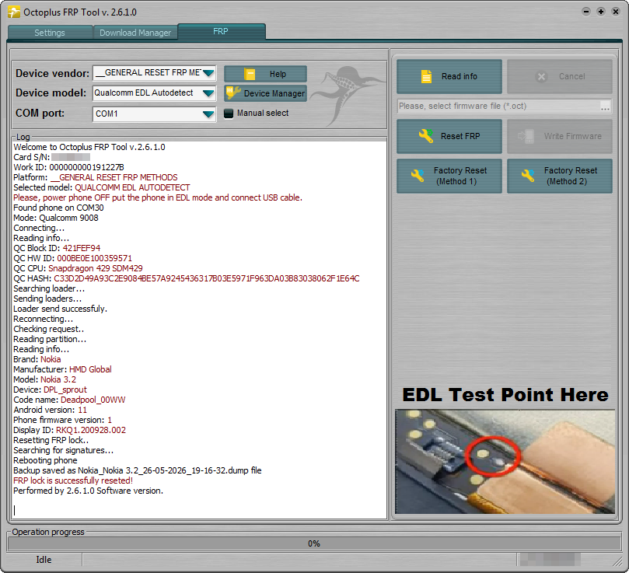The width and height of the screenshot is (629, 573).
Task: Close the Octoplus FRP Tool window
Action: click(616, 12)
